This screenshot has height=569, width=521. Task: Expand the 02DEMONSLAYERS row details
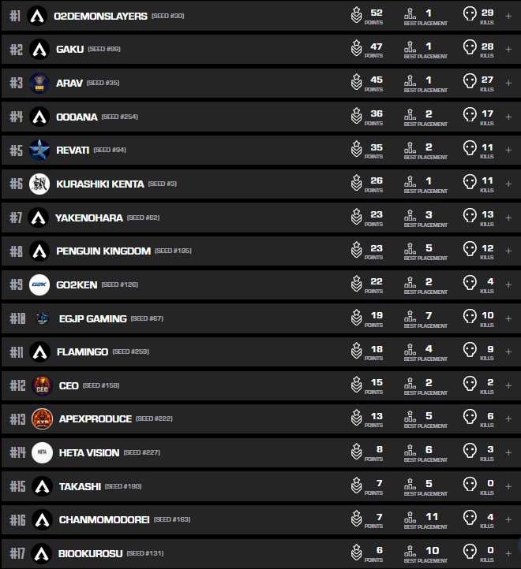[x=508, y=16]
